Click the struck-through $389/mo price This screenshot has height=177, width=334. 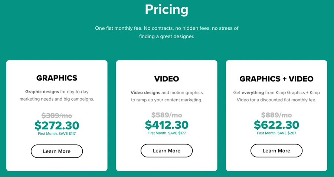coord(57,116)
